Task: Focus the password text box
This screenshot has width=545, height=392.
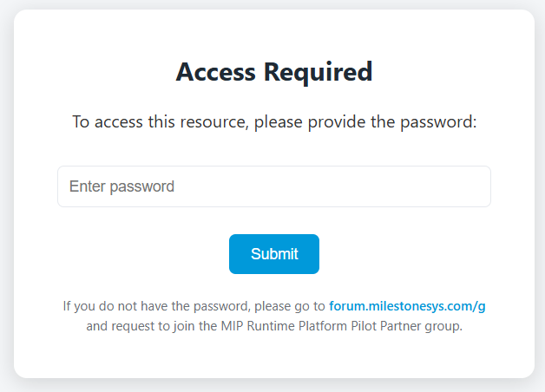Action: (x=274, y=186)
